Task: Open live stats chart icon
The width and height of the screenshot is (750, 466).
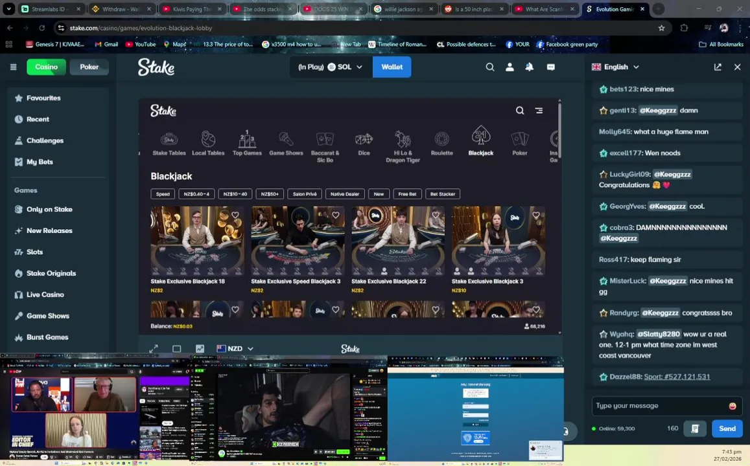Action: pyautogui.click(x=200, y=349)
